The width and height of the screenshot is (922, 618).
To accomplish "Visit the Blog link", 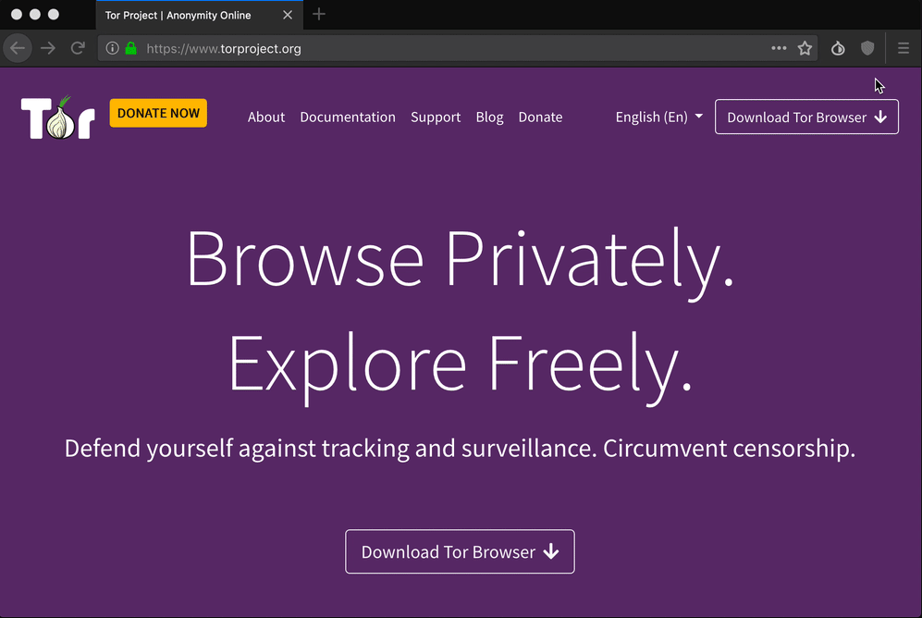I will click(x=489, y=117).
